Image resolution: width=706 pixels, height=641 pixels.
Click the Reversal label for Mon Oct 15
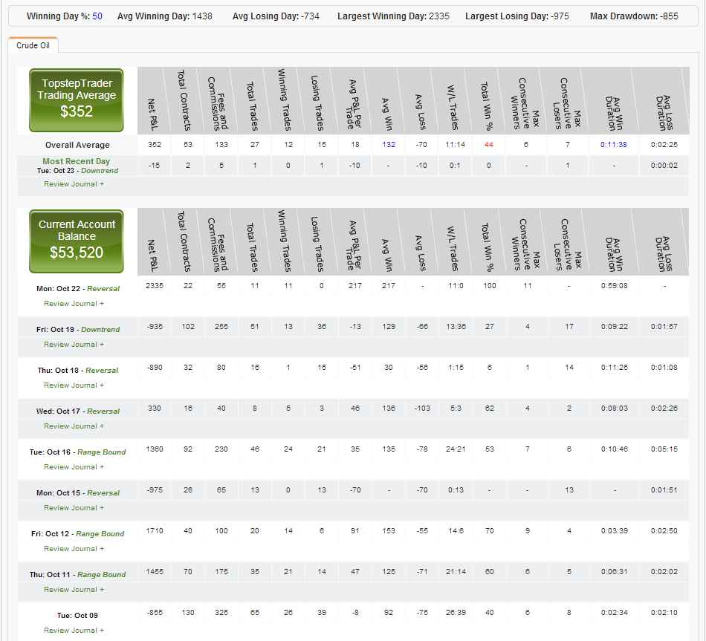point(103,493)
